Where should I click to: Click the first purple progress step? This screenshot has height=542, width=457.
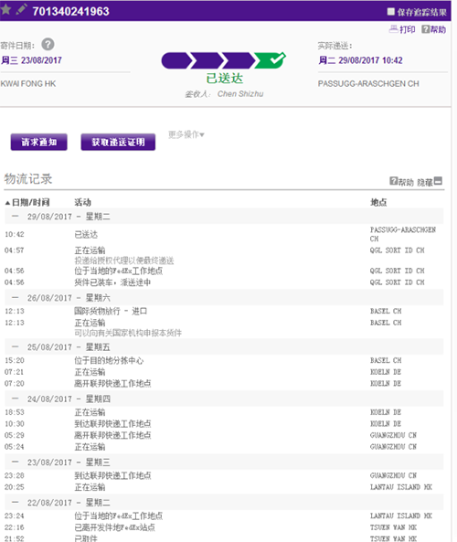click(x=176, y=60)
